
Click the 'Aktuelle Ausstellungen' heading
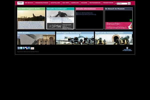tap(57, 9)
